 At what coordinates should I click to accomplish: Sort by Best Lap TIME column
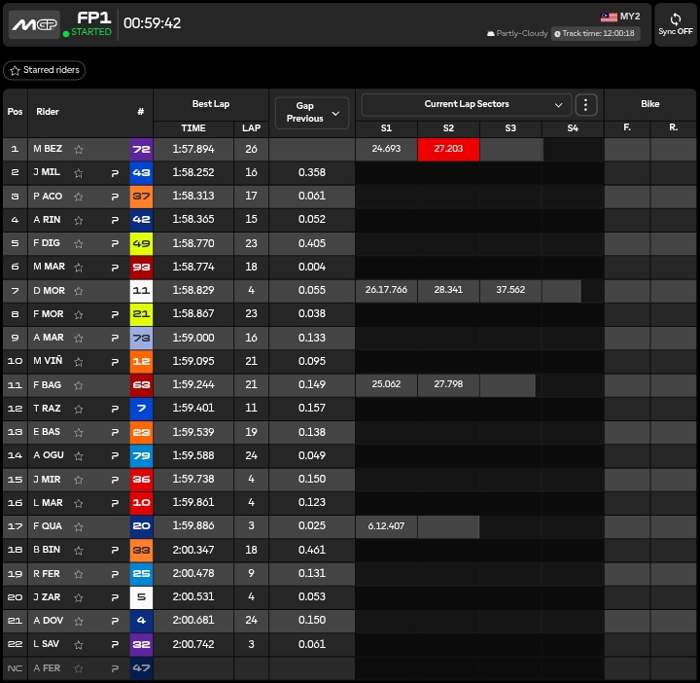[x=193, y=128]
